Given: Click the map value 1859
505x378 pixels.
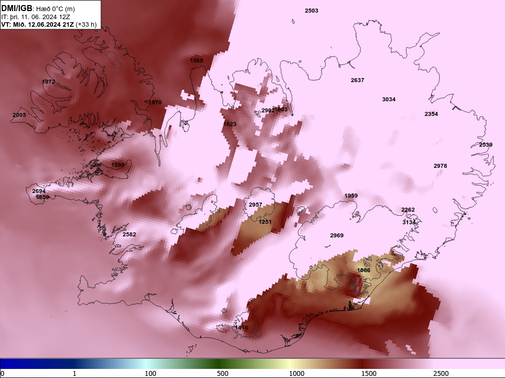Looking at the screenshot, I should coord(42,197).
